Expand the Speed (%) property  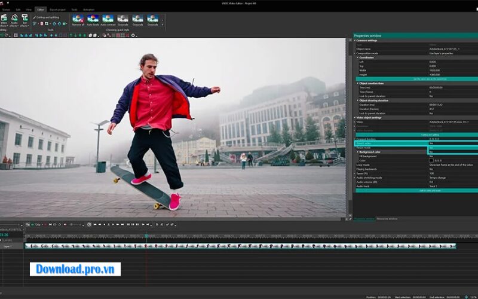coord(355,173)
